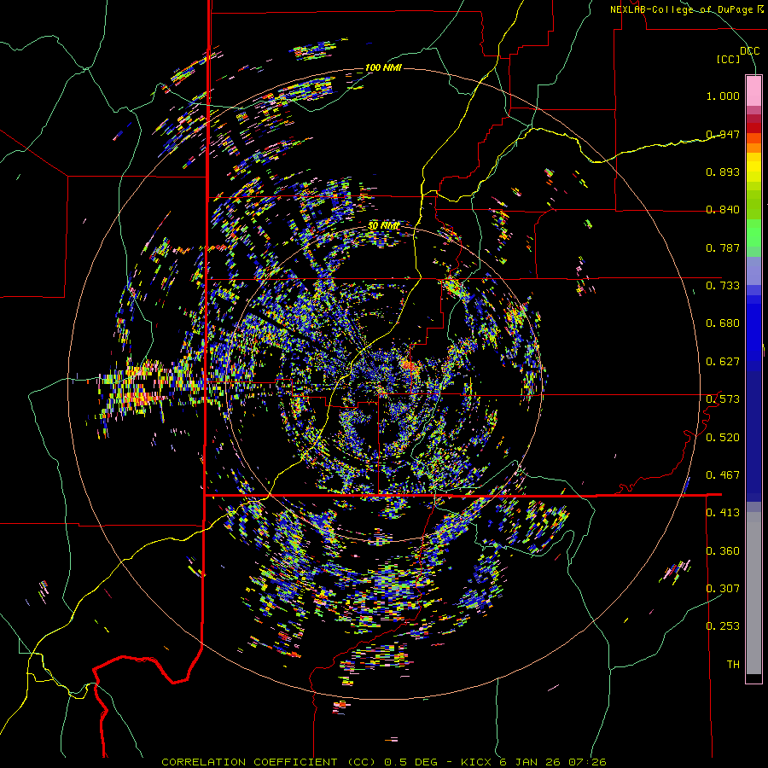Select the 0.307 scale value
The width and height of the screenshot is (768, 768).
tap(723, 589)
